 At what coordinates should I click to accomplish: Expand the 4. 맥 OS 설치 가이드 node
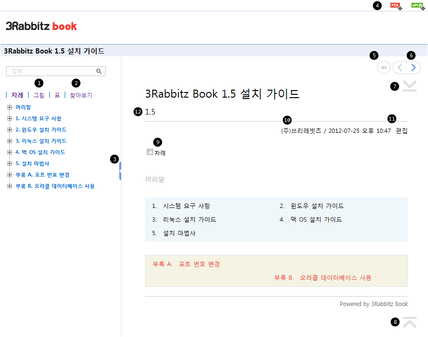pyautogui.click(x=9, y=153)
